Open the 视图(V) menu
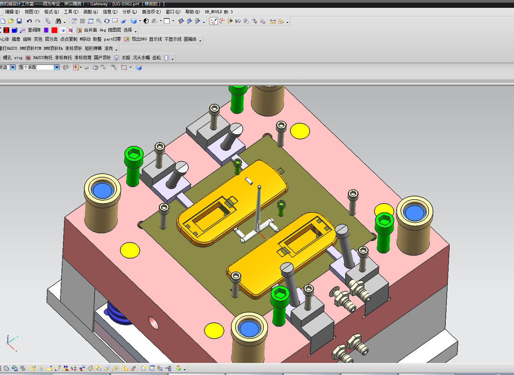 [x=32, y=12]
